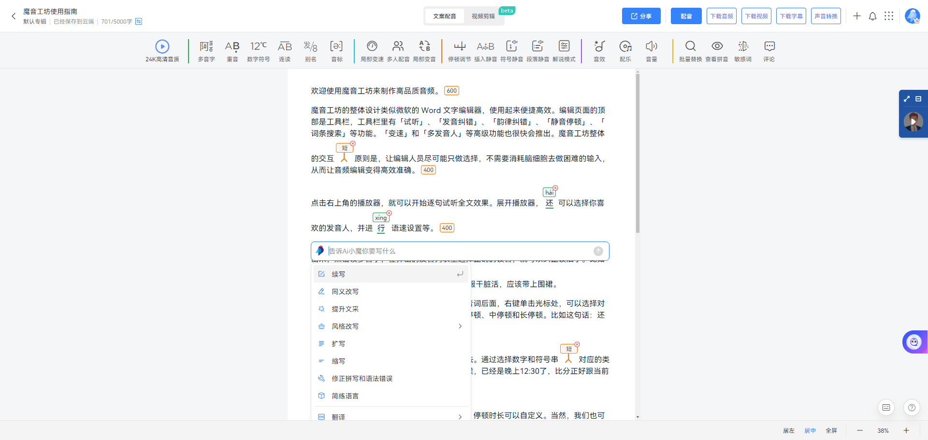Open 音效 sound effects tool
Viewport: 928px width, 440px height.
(599, 51)
